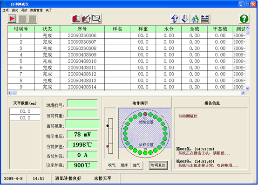Click the 吹气 button
Image resolution: width=258 pixels, height=185 pixels.
[x=112, y=165]
